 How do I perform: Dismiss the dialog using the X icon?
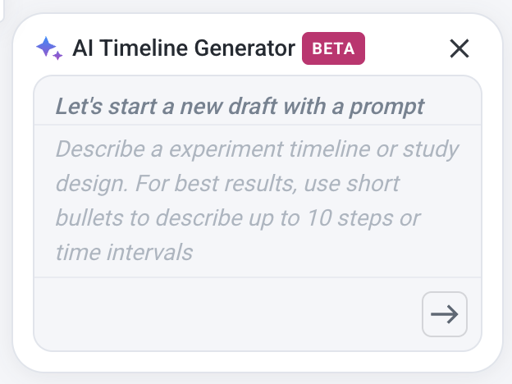pos(459,48)
